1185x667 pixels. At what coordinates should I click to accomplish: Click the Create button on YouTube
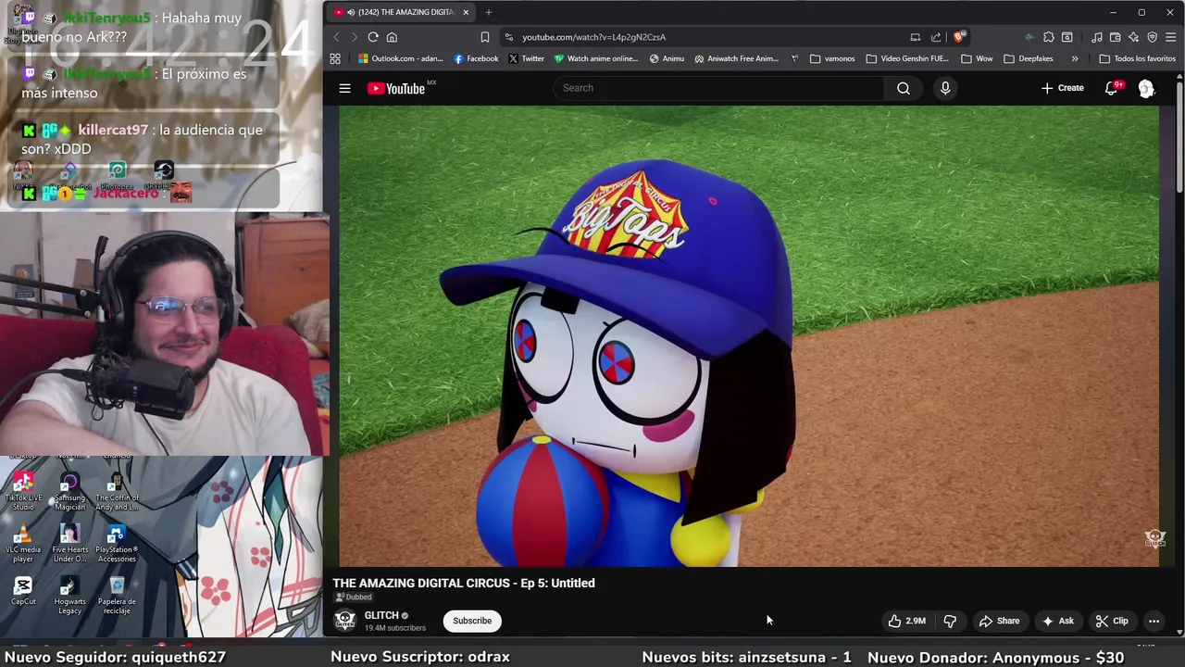click(x=1062, y=88)
